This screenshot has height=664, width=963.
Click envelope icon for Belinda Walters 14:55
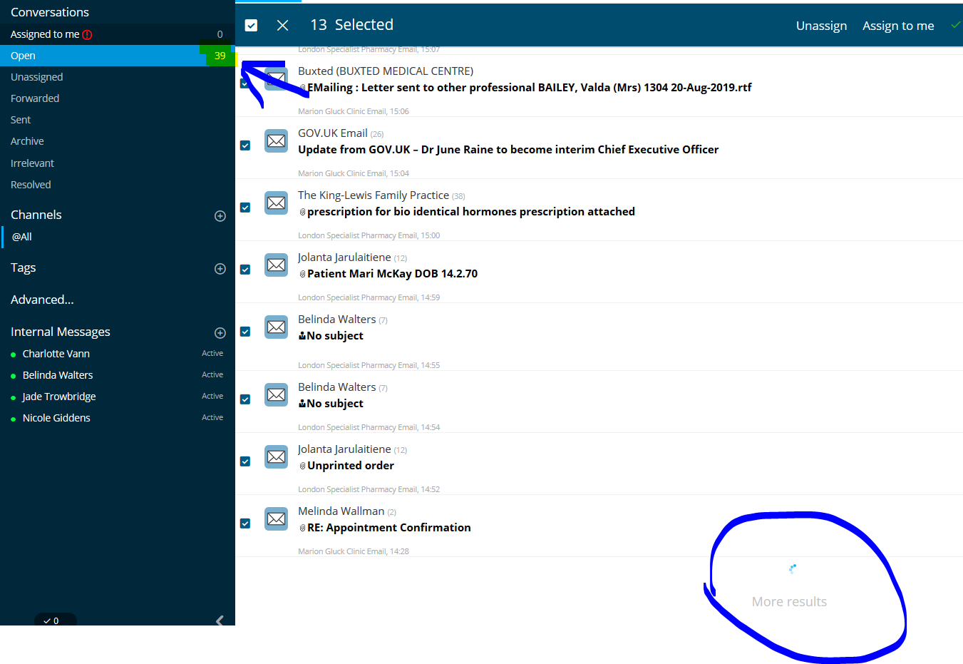pos(277,327)
